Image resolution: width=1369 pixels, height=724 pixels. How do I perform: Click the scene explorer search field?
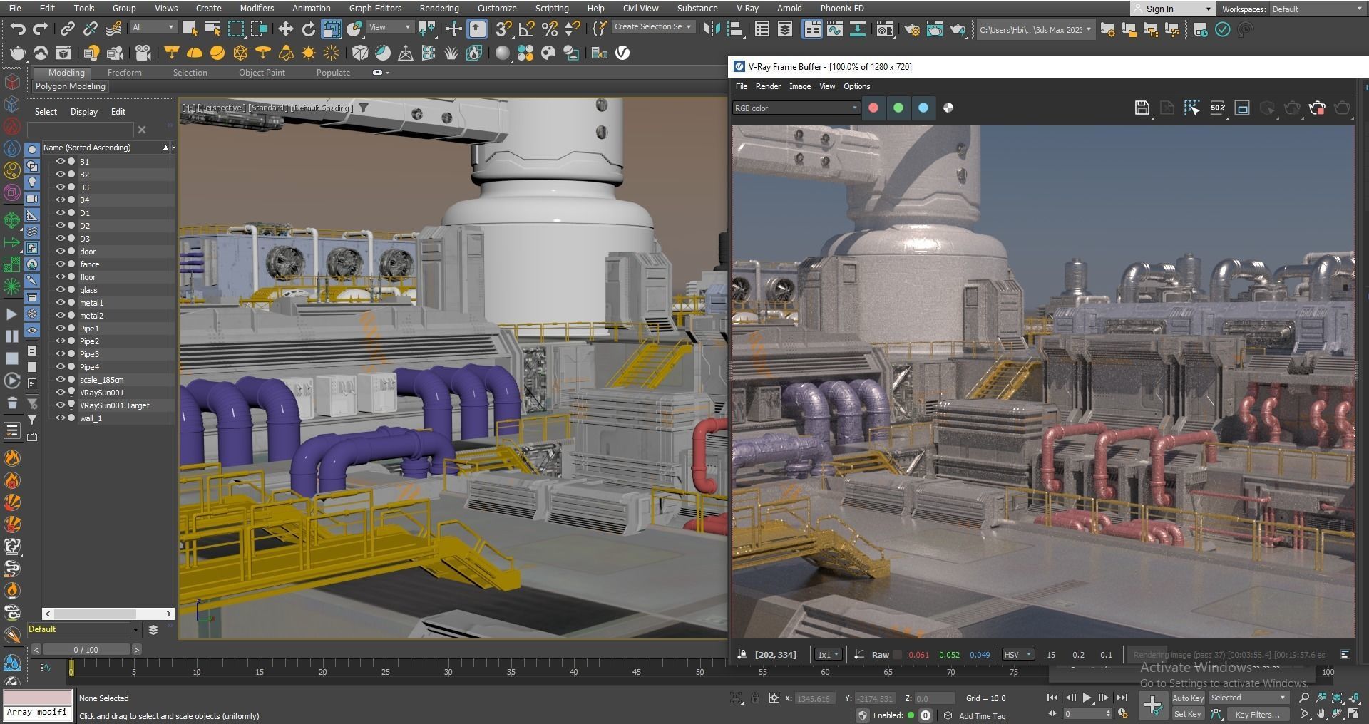[80, 130]
